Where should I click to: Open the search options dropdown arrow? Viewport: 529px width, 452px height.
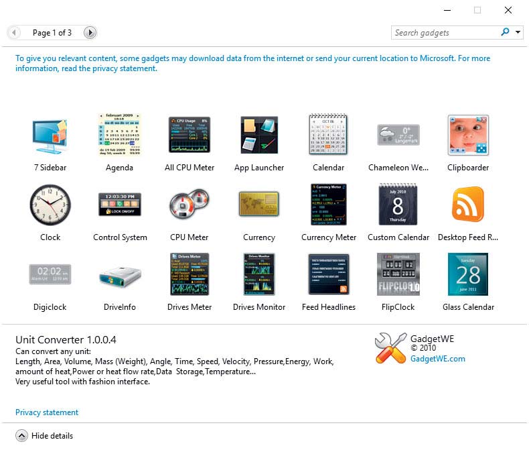(518, 32)
